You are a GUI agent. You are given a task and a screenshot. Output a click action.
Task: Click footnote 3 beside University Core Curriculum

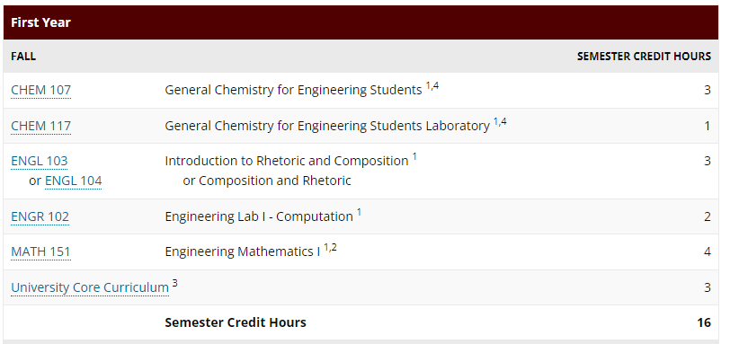point(174,283)
